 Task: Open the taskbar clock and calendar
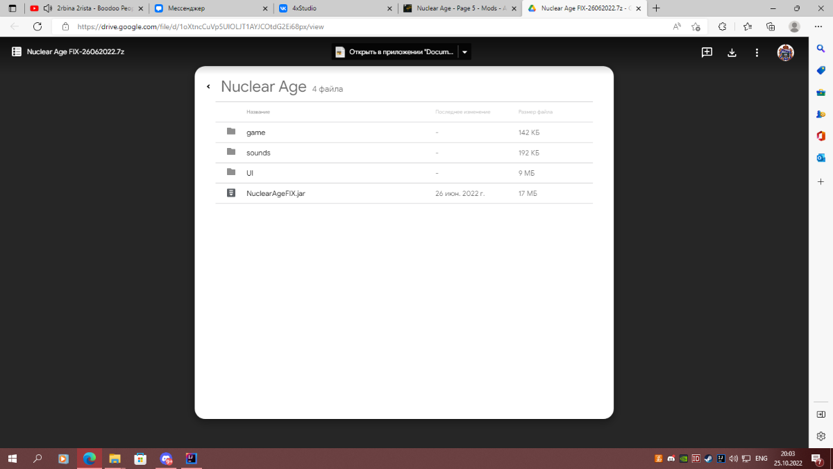788,458
